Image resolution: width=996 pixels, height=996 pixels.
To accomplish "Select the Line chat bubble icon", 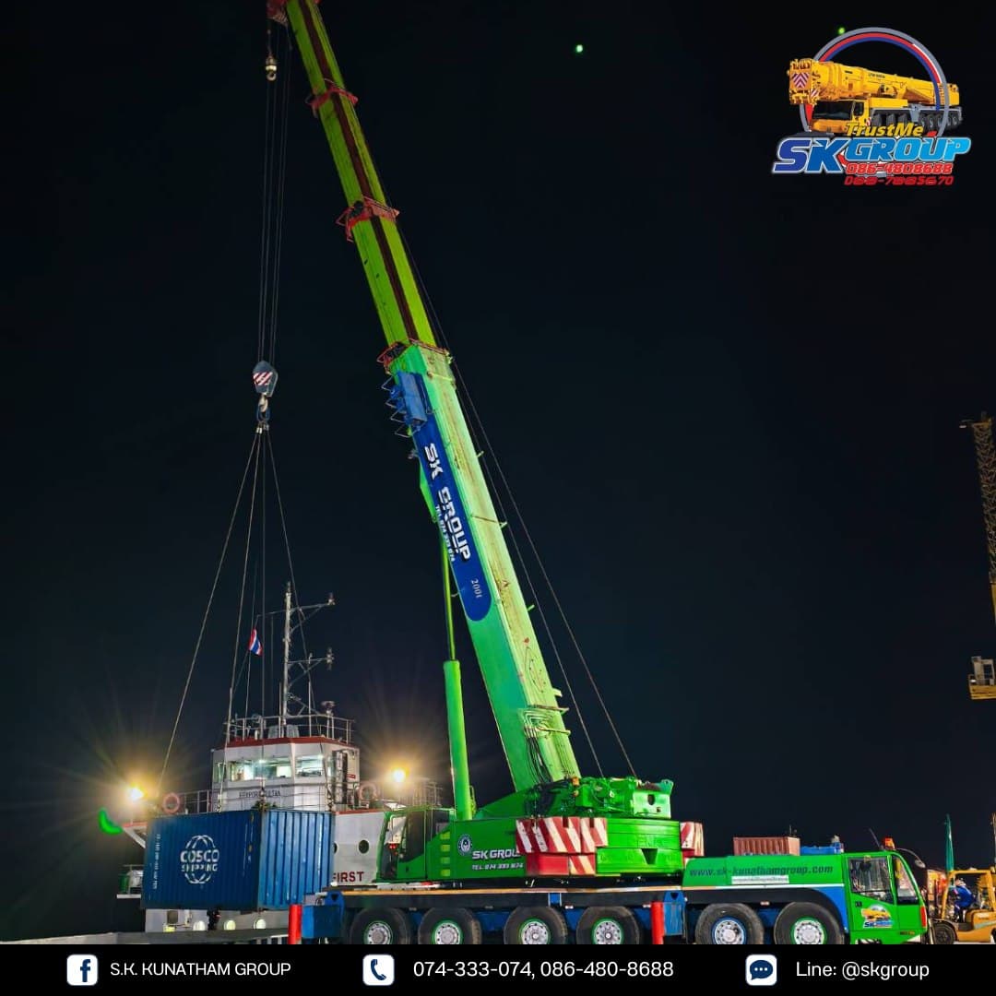I will click(x=761, y=969).
